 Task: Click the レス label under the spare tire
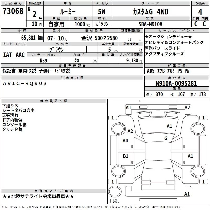coord(115,201)
